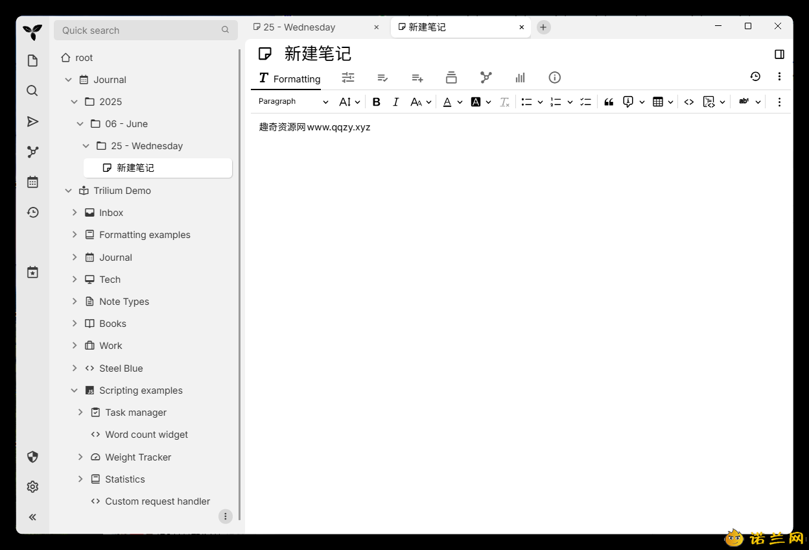Viewport: 809px width, 550px height.
Task: Insert a block quote
Action: [x=609, y=102]
